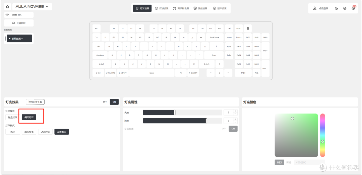Screen dimensions: 362x175
Task: Click the speed 速度 slider
Action: (x=182, y=121)
